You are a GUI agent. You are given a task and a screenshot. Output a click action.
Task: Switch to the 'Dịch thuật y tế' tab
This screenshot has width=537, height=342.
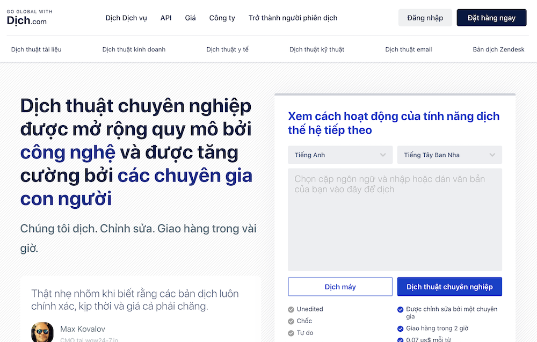point(227,49)
